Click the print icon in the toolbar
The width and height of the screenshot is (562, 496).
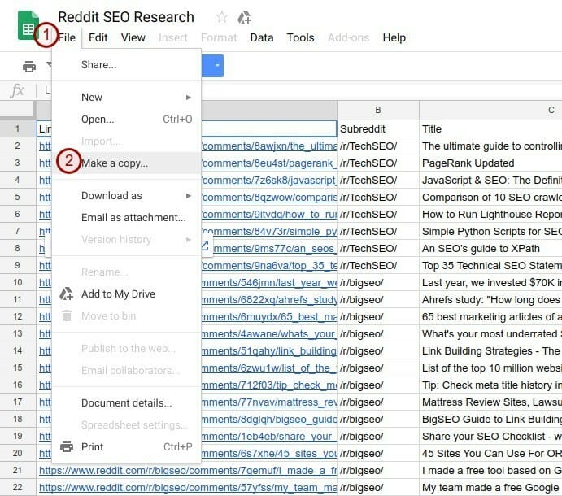(29, 66)
